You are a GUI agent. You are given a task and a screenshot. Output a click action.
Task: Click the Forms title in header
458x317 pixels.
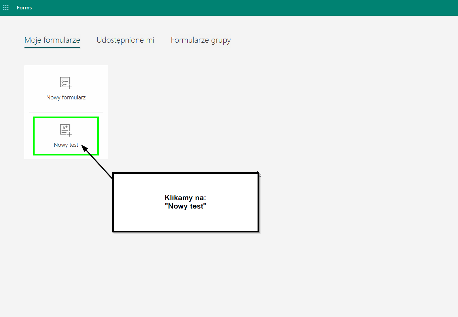click(24, 8)
